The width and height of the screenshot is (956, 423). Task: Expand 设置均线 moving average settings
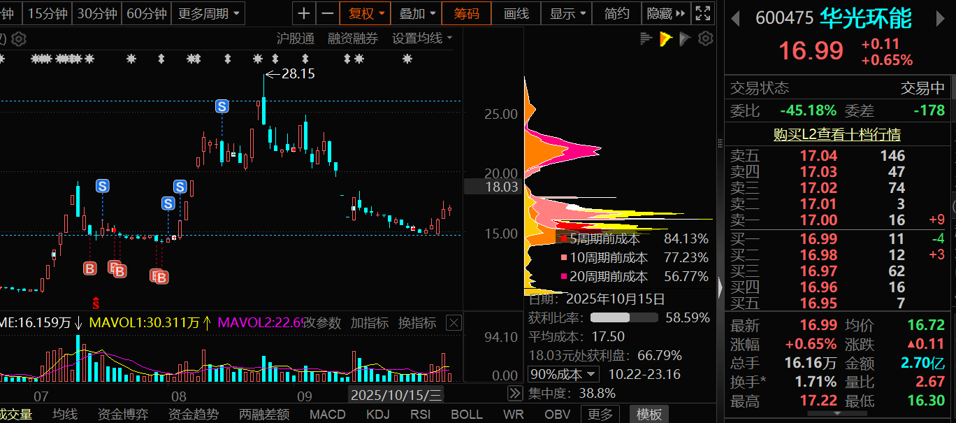click(422, 38)
